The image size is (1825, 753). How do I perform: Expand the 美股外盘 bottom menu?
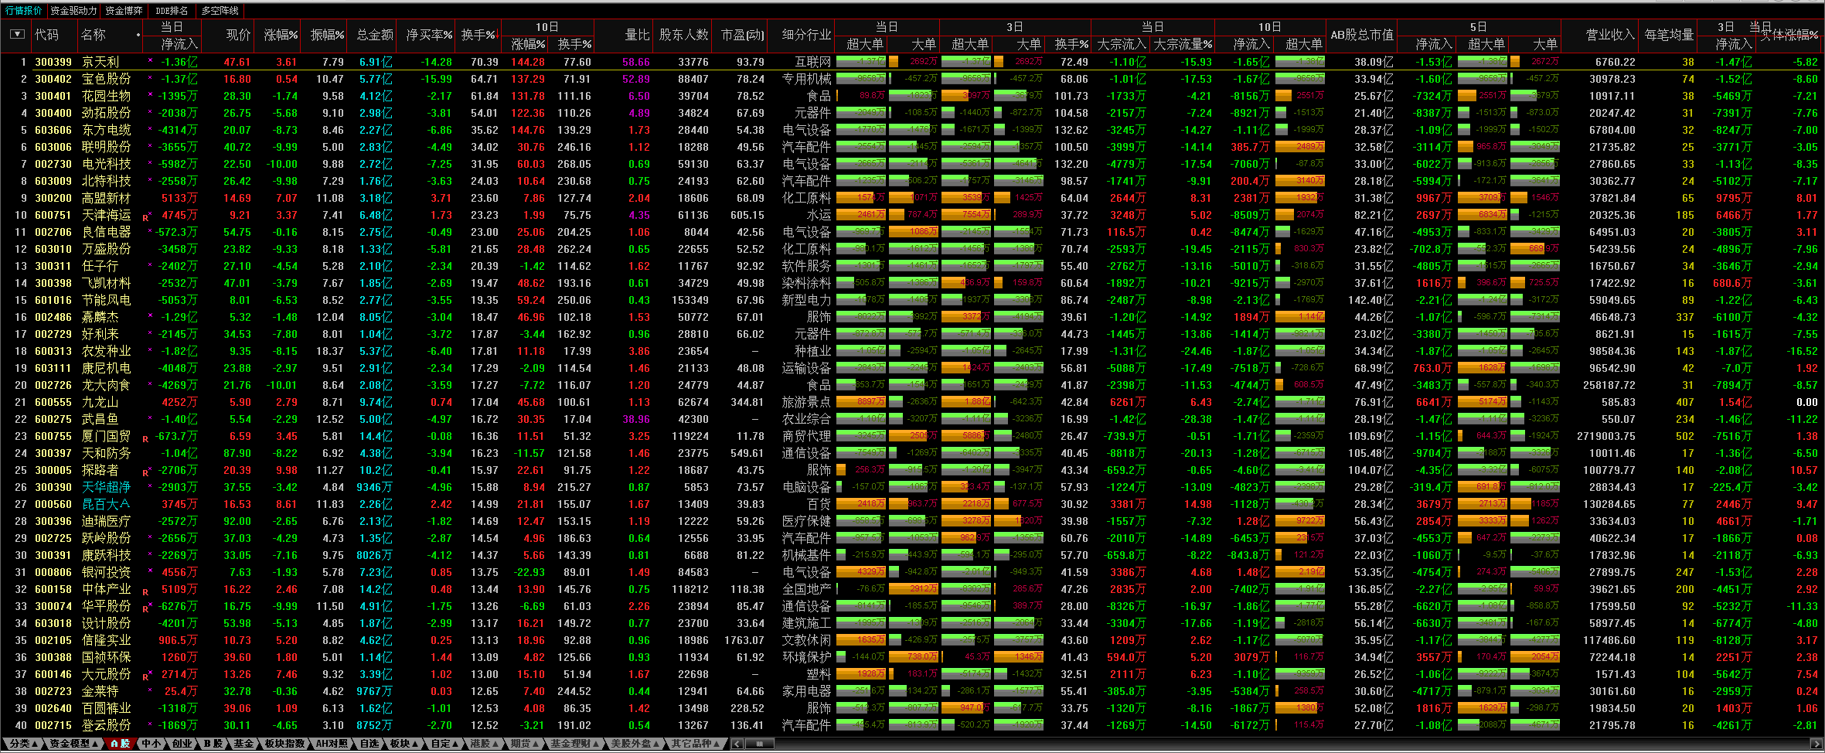coord(635,744)
